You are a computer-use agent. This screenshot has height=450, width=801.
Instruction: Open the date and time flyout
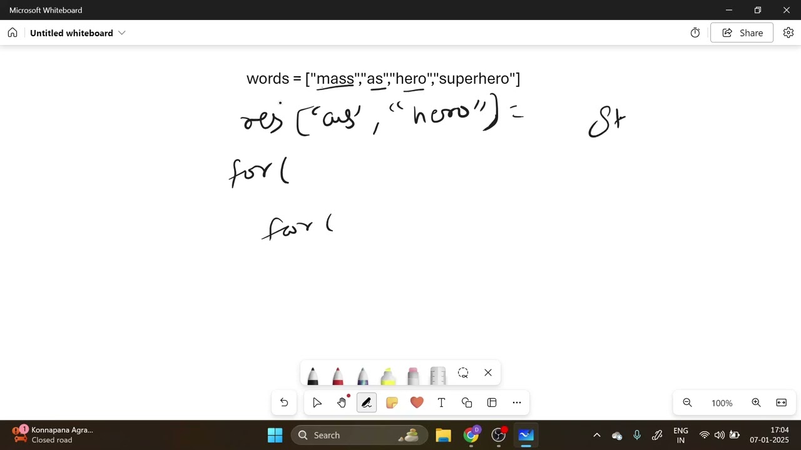[771, 435]
